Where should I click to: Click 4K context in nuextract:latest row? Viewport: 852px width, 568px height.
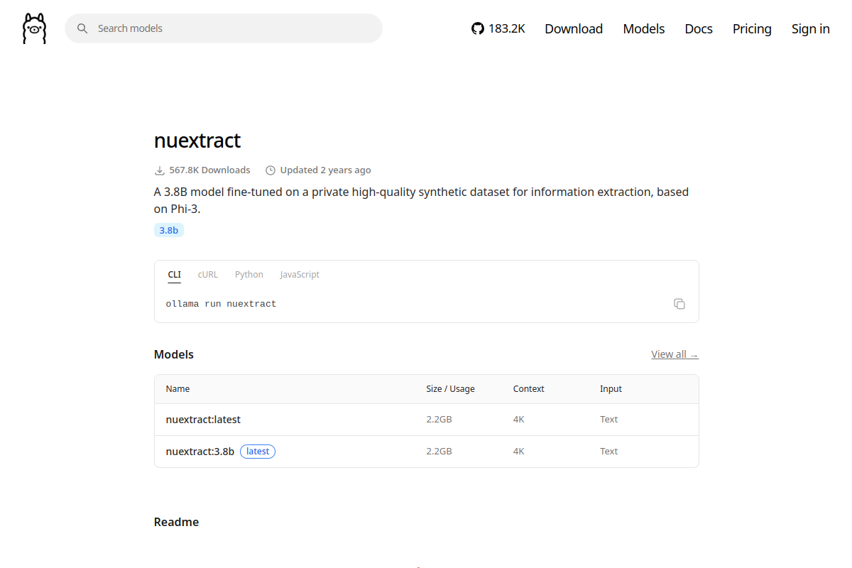tap(518, 420)
